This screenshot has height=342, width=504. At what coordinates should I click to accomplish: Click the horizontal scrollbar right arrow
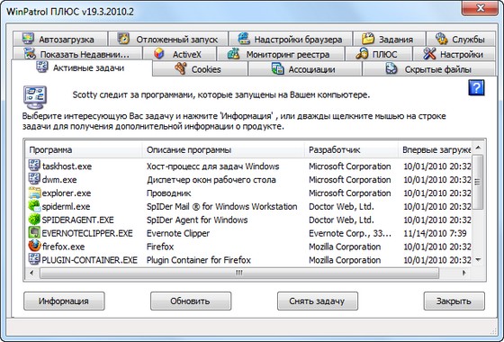[463, 273]
